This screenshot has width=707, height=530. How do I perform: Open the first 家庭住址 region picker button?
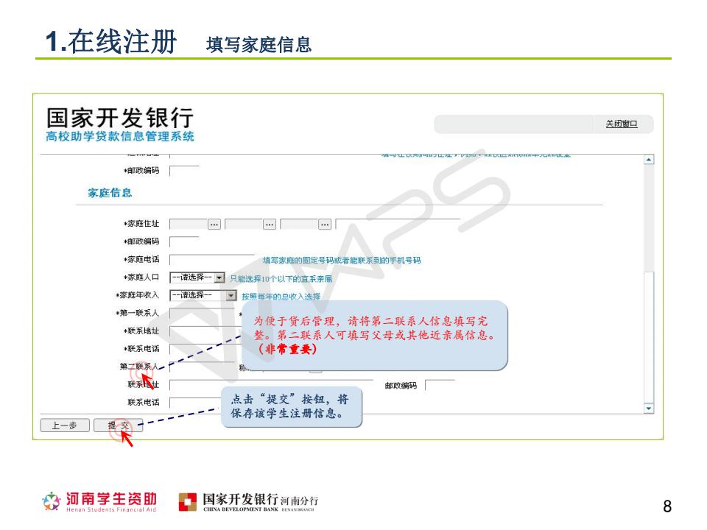pos(214,225)
